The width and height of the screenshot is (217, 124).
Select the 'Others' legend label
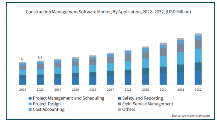(x=129, y=110)
